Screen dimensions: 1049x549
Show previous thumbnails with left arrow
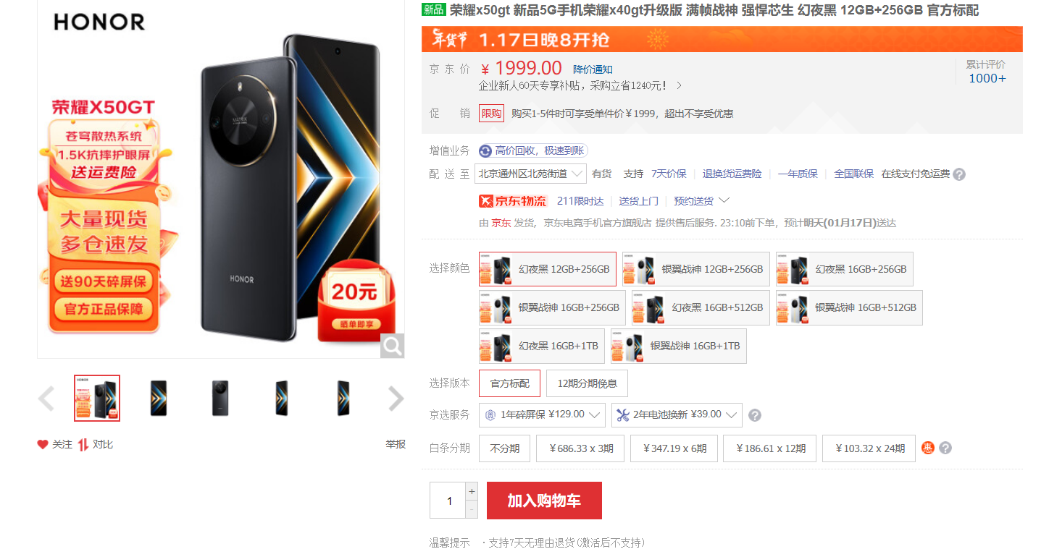[46, 399]
